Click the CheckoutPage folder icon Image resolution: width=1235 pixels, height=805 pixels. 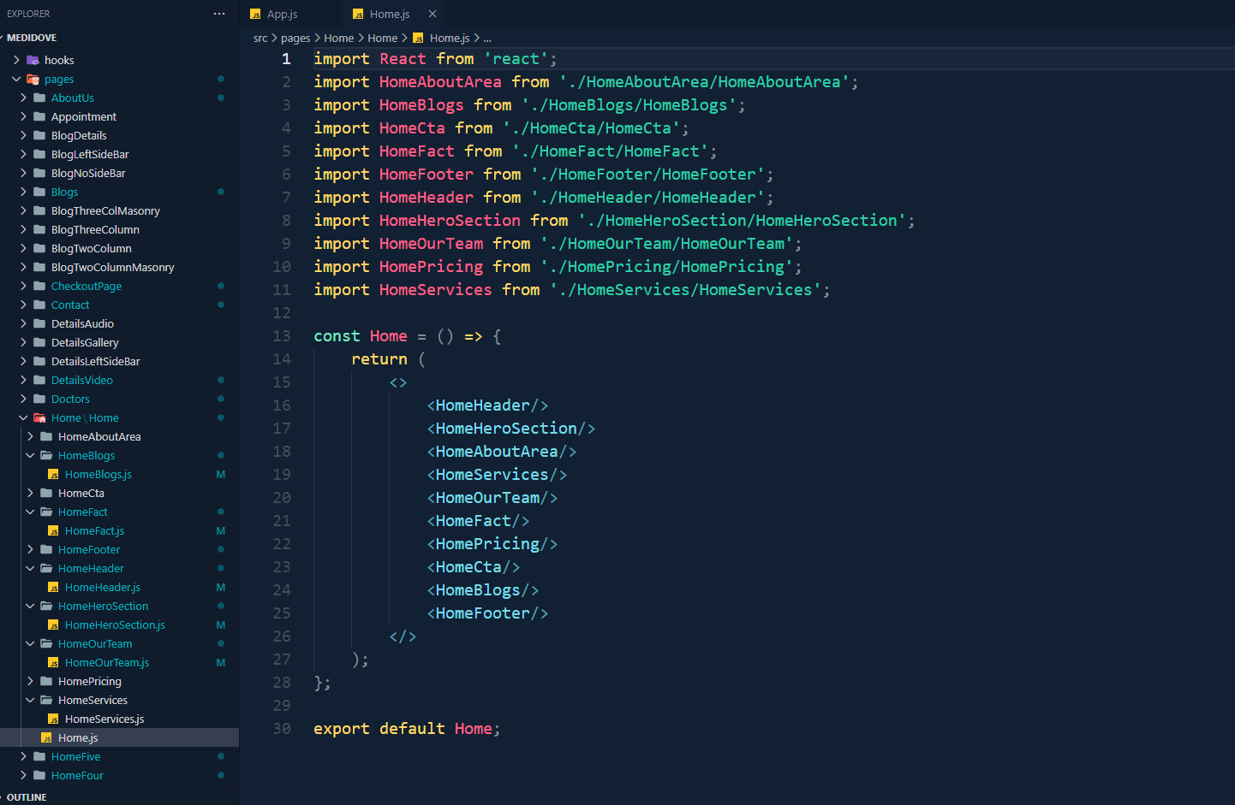coord(39,286)
